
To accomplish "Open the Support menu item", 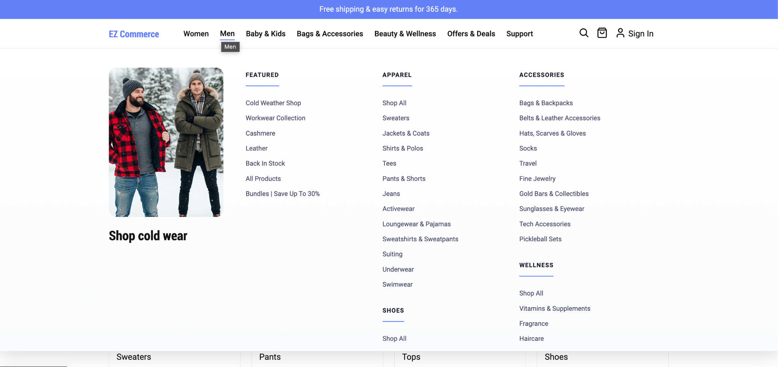I will pyautogui.click(x=519, y=34).
